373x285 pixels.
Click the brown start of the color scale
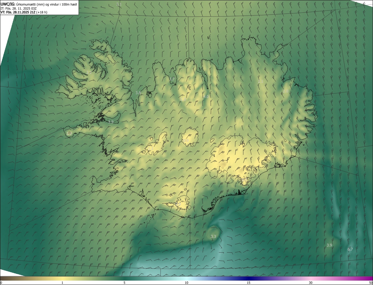[3, 278]
